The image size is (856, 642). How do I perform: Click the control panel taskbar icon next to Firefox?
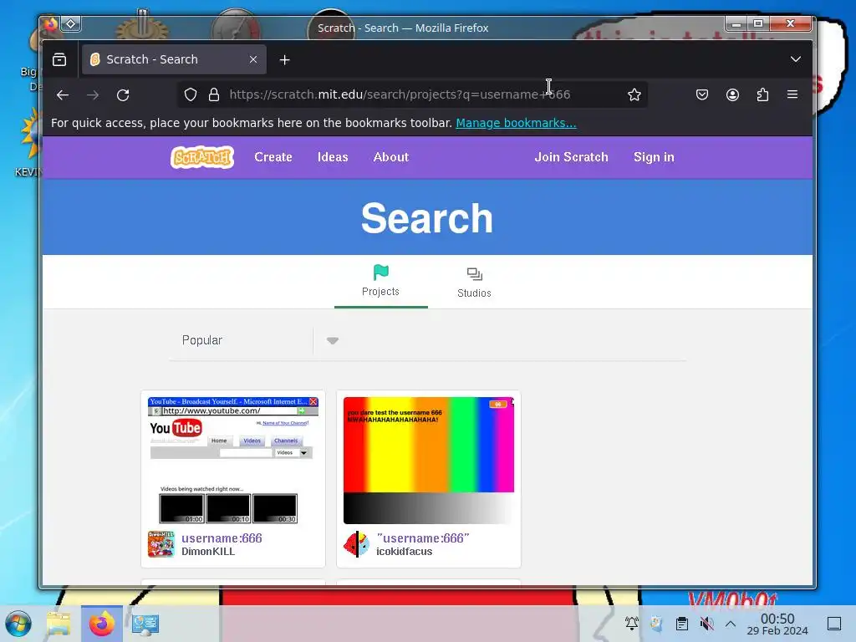145,624
